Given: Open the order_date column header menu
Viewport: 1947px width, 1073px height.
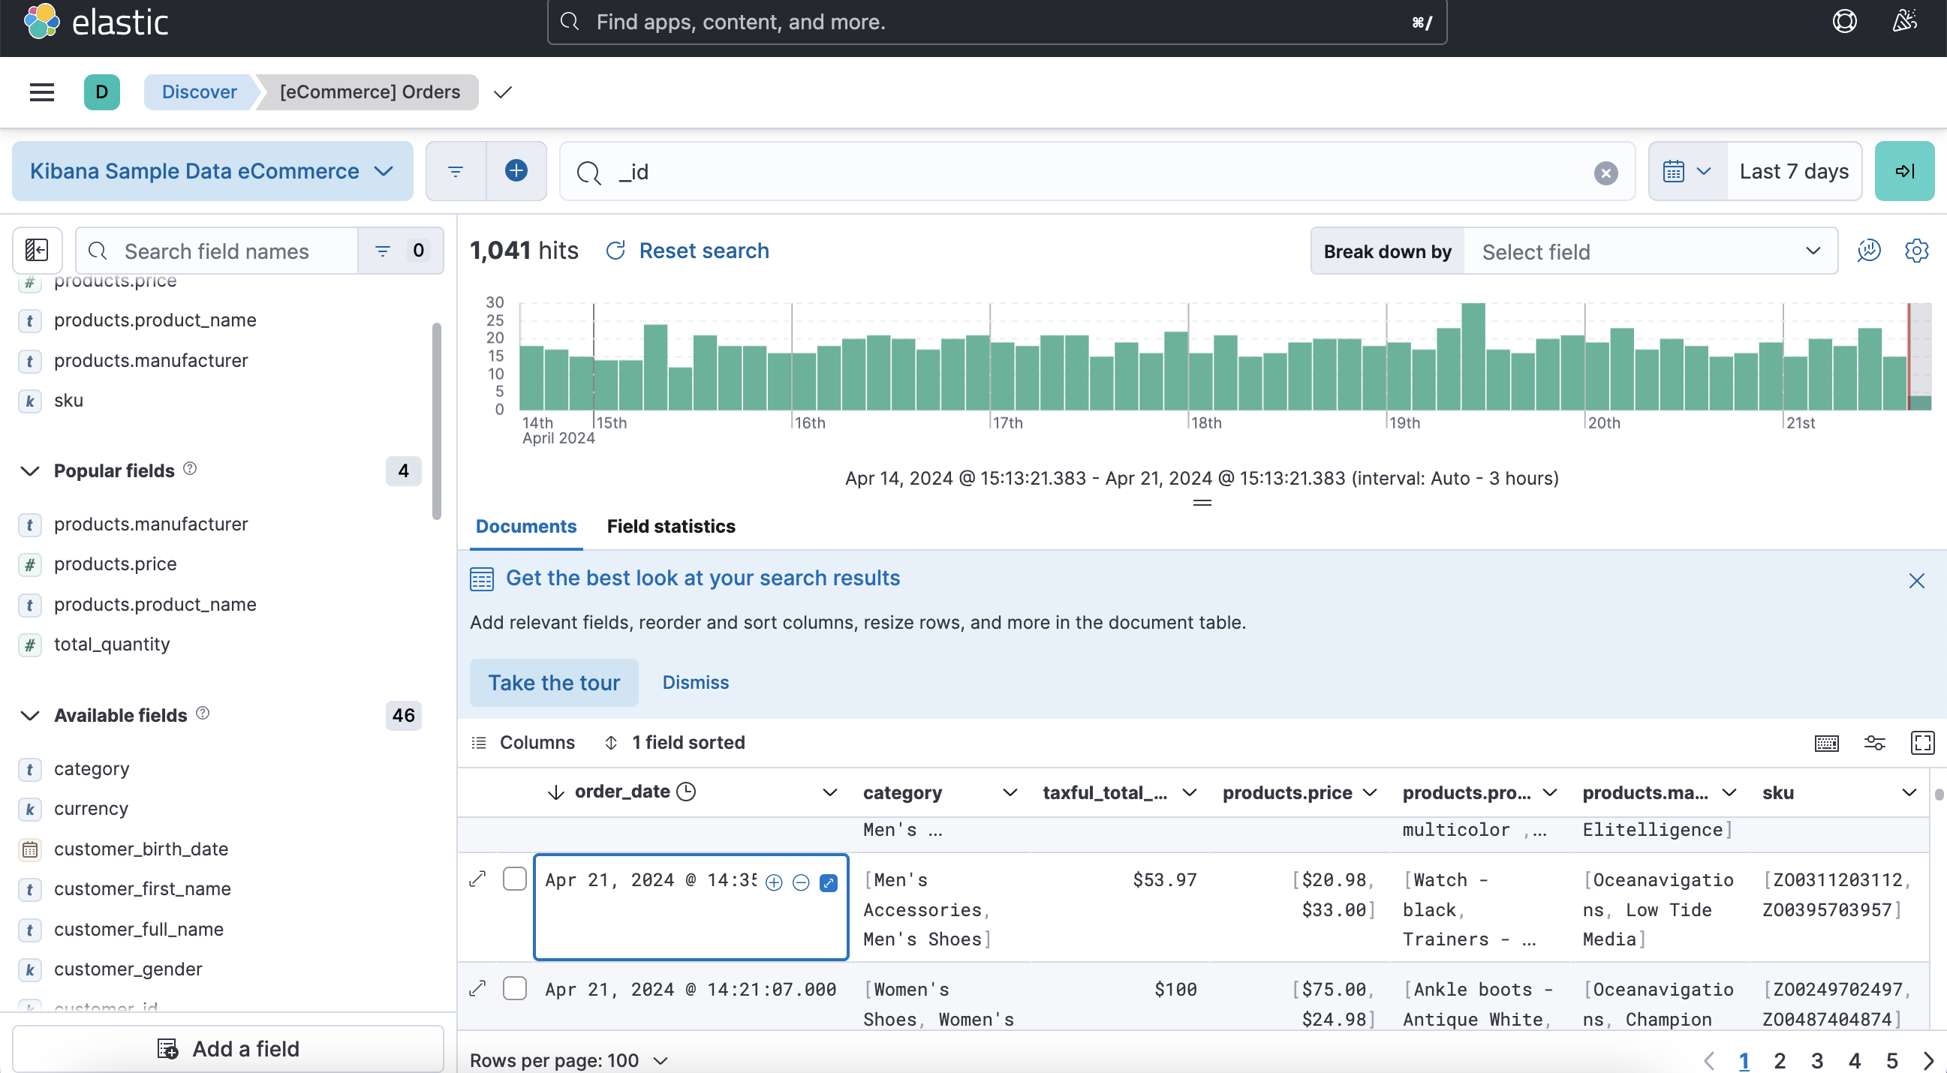Looking at the screenshot, I should pos(829,792).
